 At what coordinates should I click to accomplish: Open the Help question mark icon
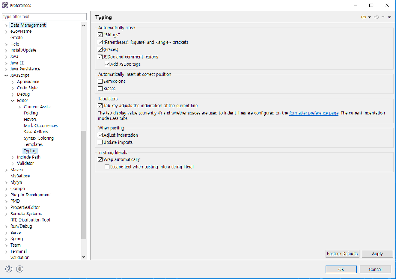9,269
